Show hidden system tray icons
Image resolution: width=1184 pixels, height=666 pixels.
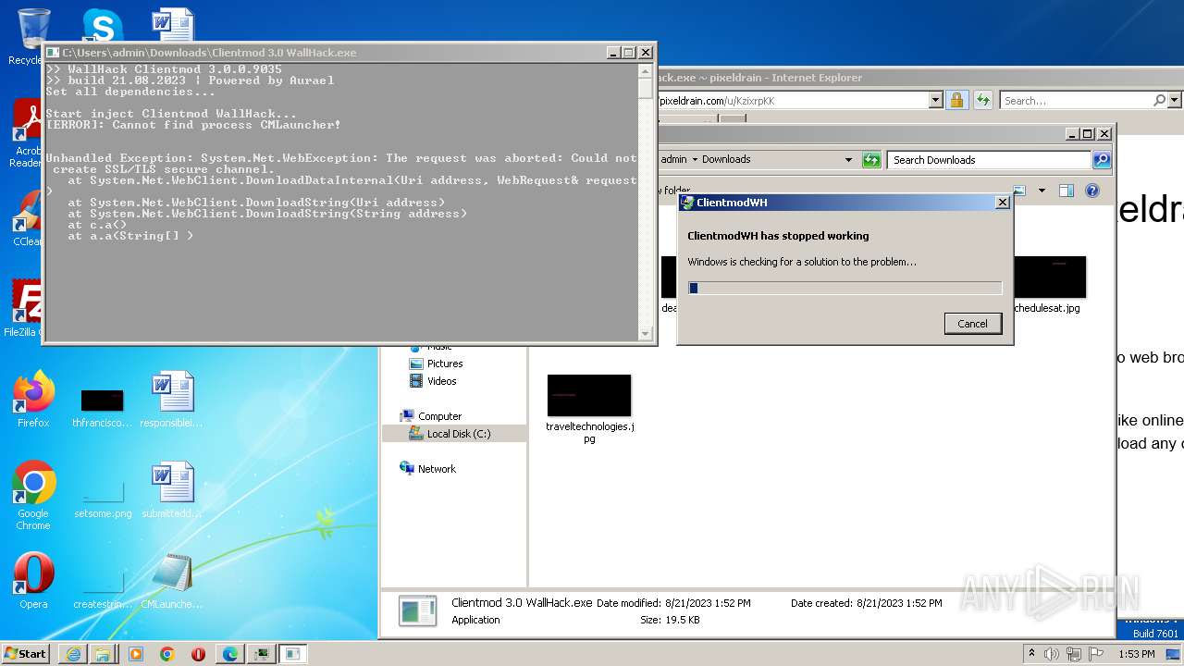1031,654
